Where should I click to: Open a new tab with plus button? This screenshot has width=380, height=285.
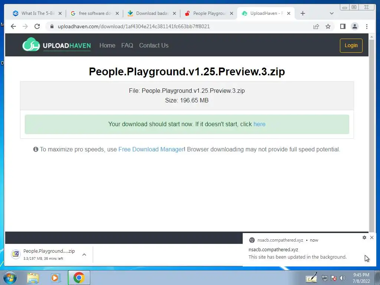point(303,13)
